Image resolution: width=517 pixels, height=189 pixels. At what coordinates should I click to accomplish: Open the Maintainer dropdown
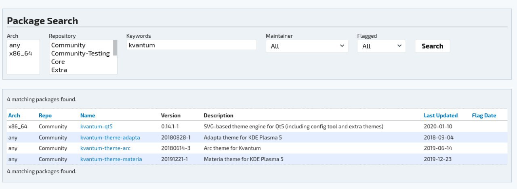(x=307, y=46)
